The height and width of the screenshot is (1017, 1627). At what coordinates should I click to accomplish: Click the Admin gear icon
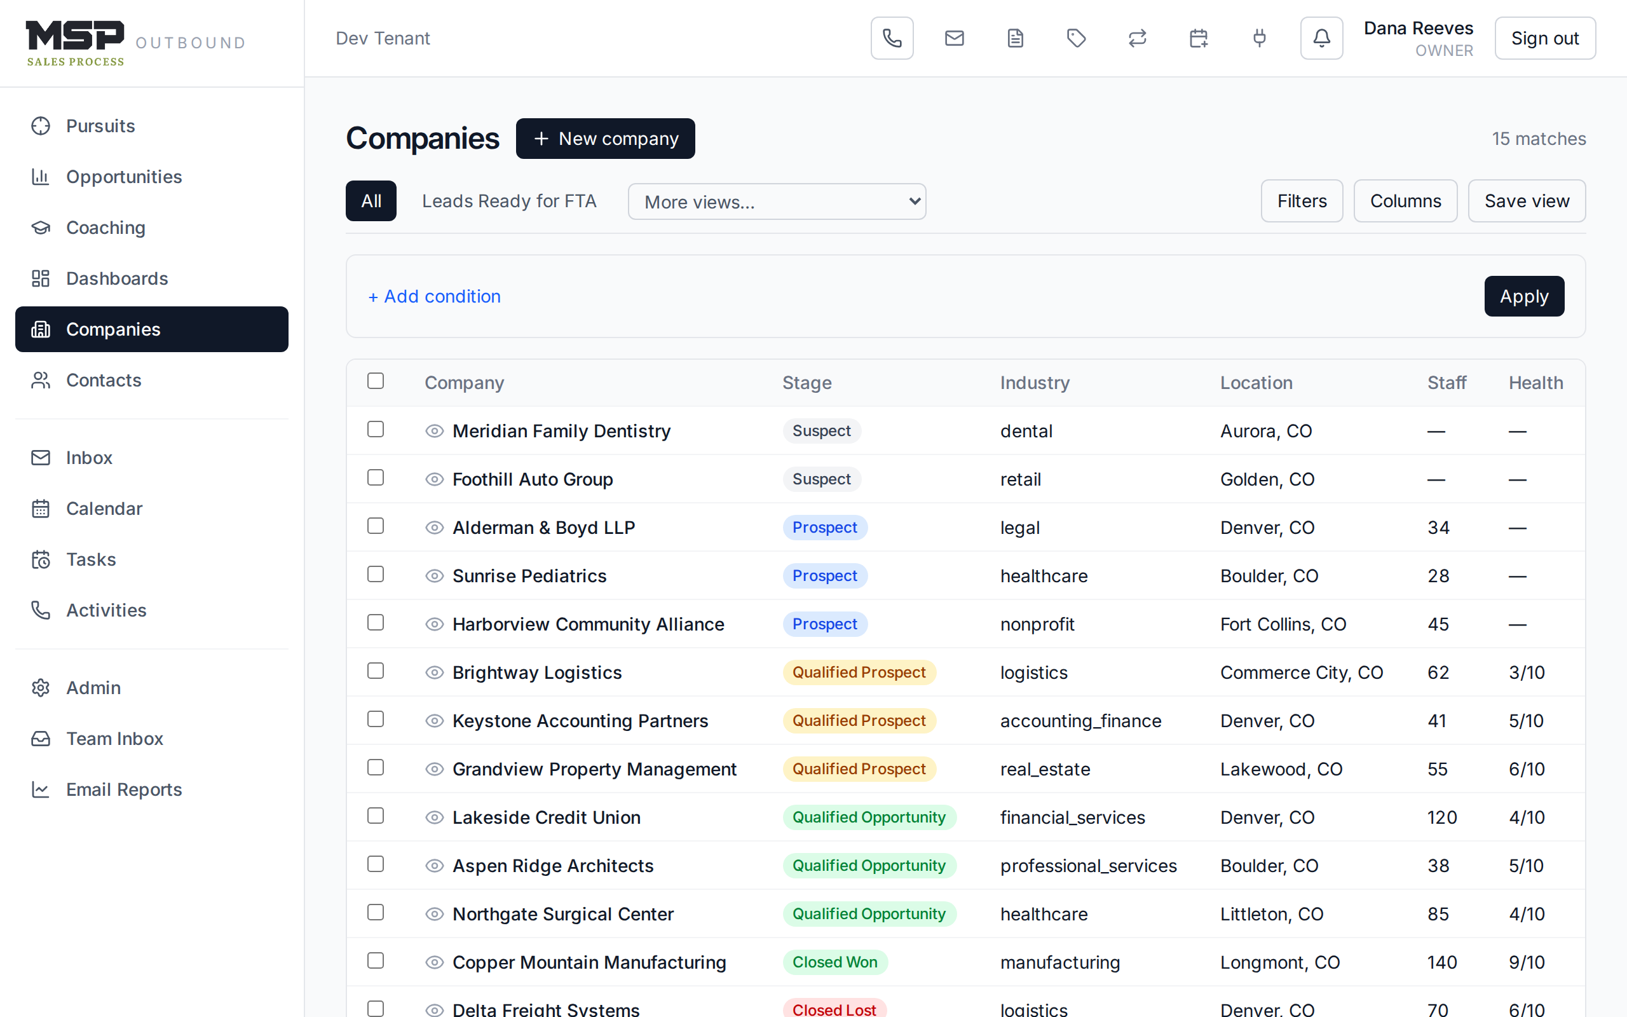point(41,687)
